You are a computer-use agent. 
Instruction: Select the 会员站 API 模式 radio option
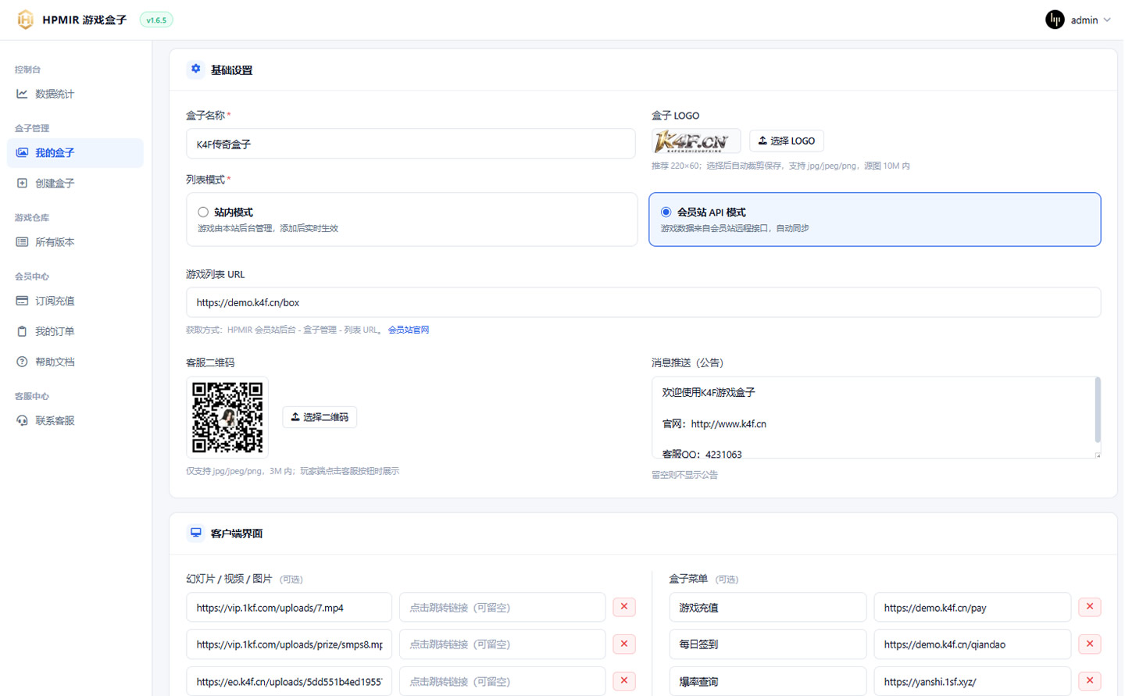point(666,212)
